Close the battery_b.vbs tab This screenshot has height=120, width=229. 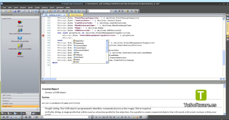[x=64, y=15]
